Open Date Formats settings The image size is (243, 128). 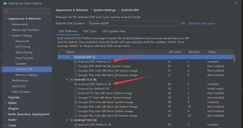tap(24, 58)
